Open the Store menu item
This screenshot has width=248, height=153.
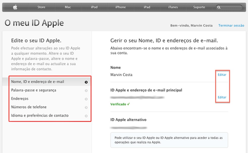pos(41,7)
